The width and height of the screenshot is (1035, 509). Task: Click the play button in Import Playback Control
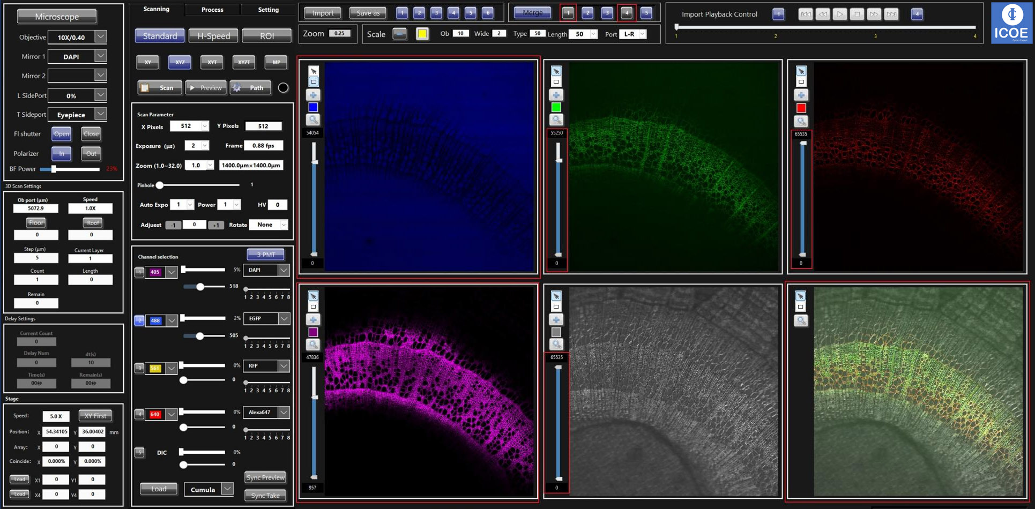click(840, 14)
